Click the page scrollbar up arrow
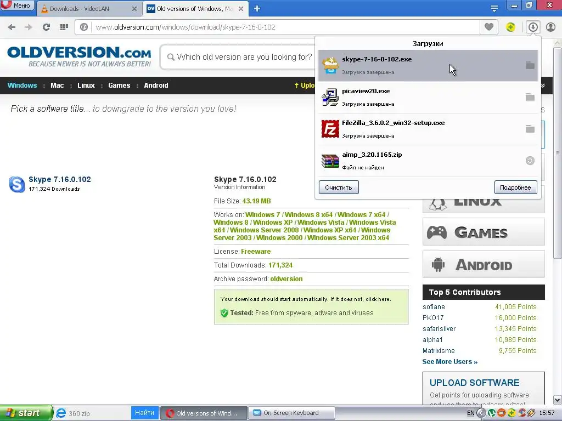Screen dimensions: 562x421 pos(558,43)
